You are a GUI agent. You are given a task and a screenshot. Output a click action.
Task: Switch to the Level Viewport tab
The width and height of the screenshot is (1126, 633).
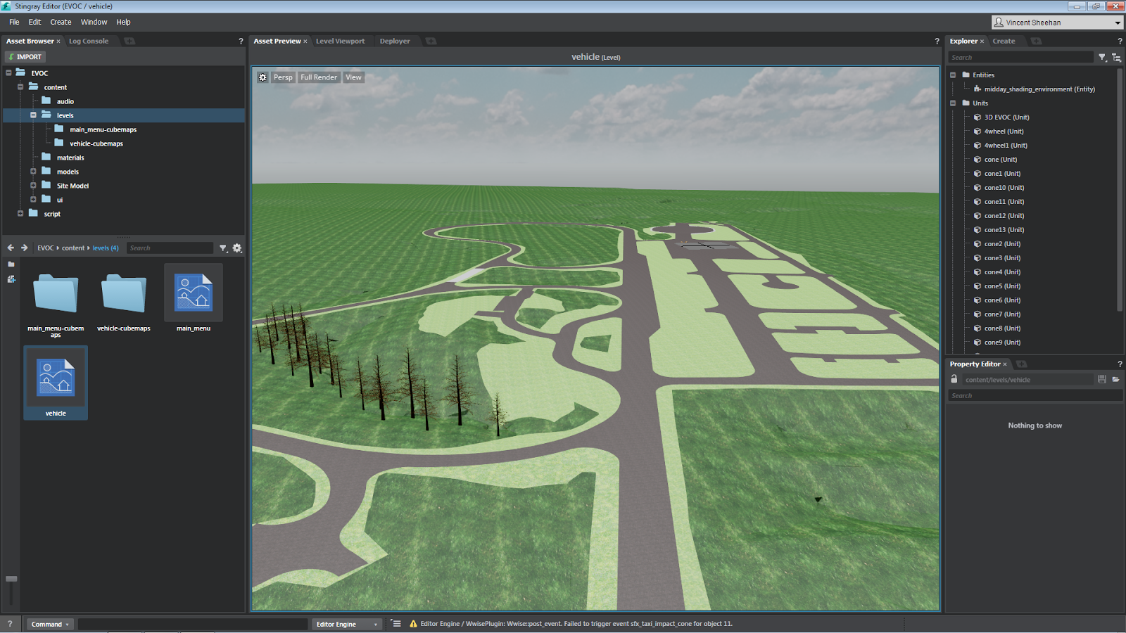pyautogui.click(x=340, y=41)
